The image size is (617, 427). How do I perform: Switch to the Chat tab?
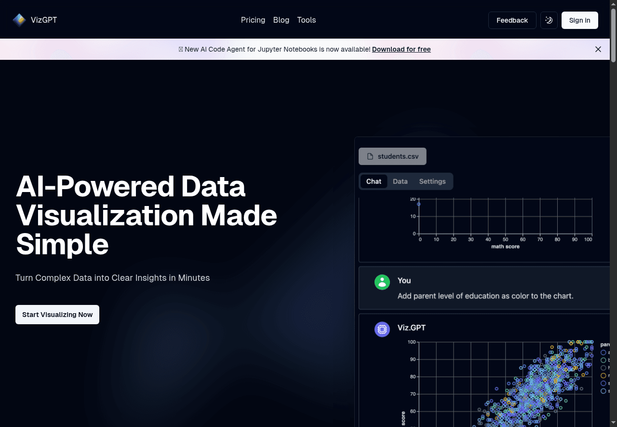374,181
